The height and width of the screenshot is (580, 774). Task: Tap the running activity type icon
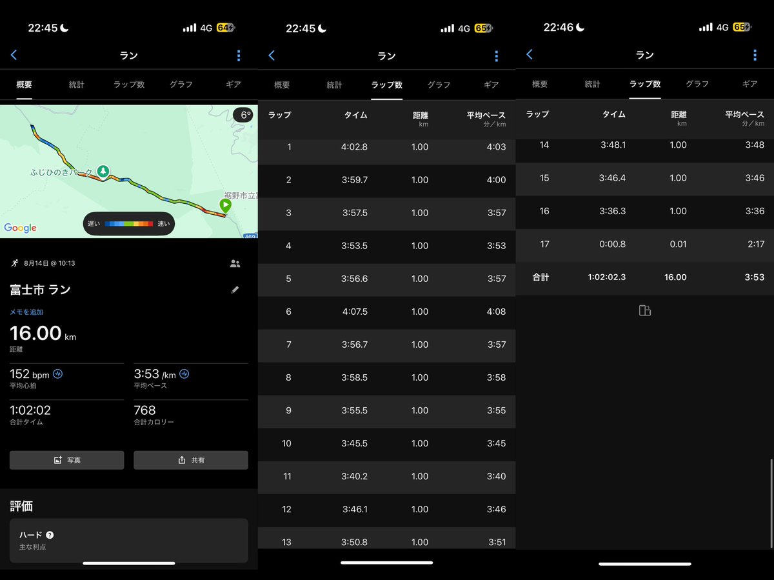pyautogui.click(x=15, y=263)
